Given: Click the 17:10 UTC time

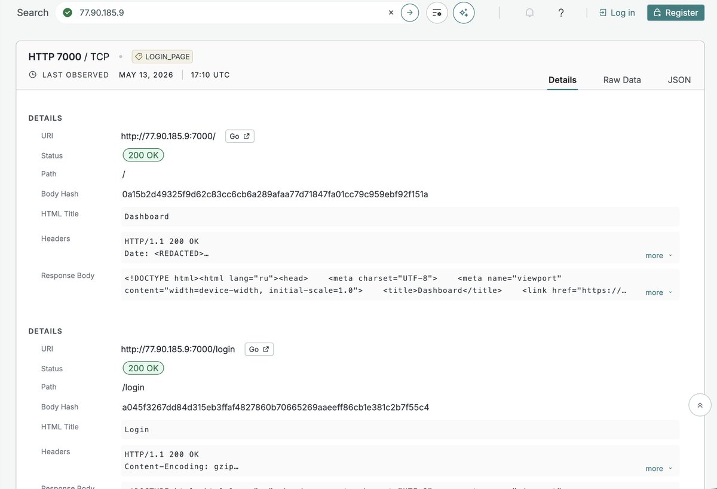Looking at the screenshot, I should pyautogui.click(x=210, y=75).
